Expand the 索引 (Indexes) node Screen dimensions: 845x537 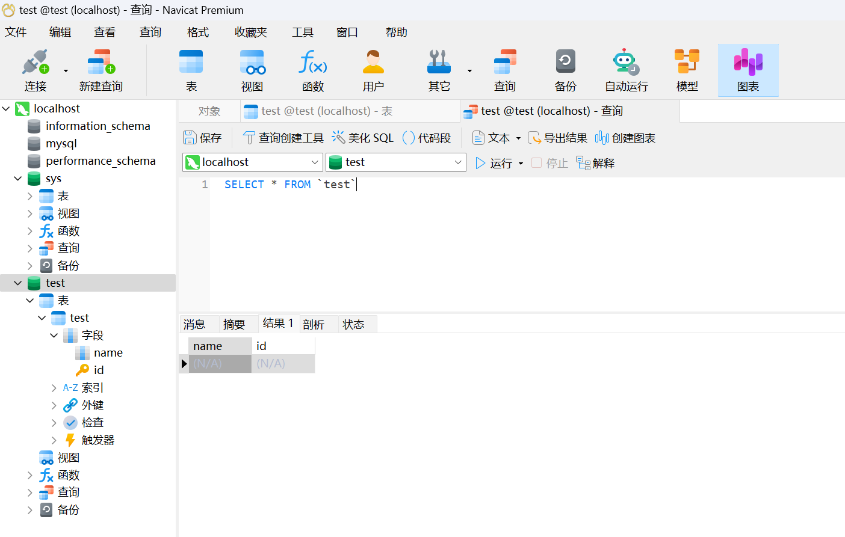(54, 388)
